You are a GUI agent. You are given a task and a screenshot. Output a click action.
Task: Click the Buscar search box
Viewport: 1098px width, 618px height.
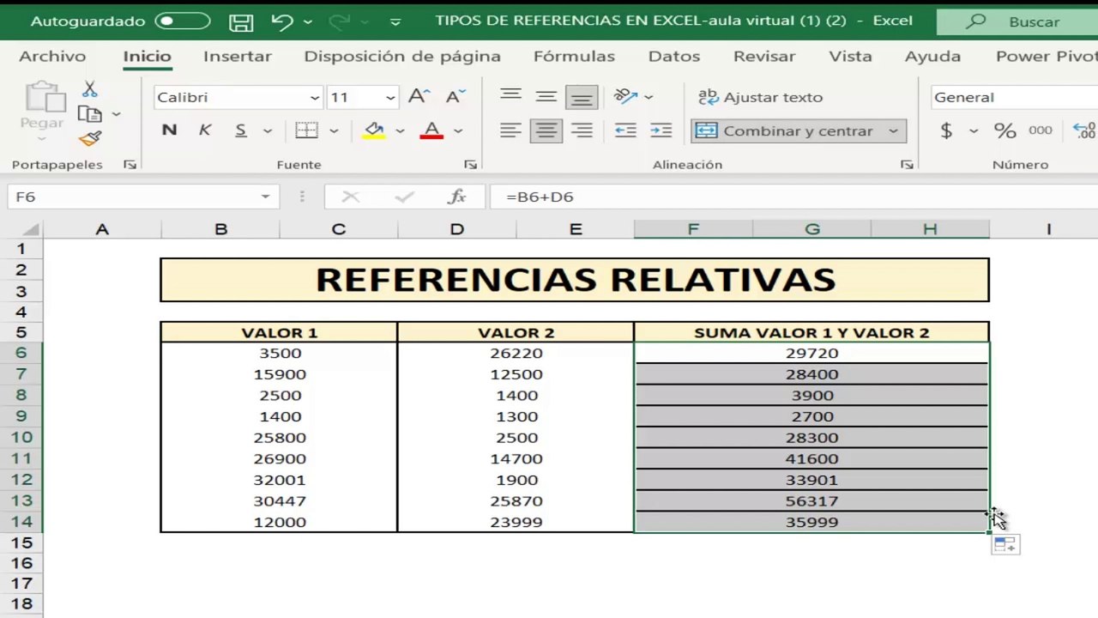tap(1017, 21)
